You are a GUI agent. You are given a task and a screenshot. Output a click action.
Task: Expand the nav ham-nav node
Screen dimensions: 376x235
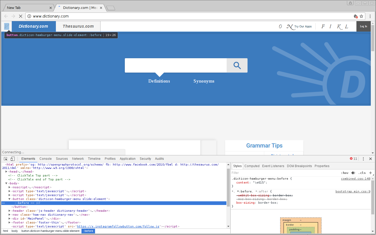pyautogui.click(x=9, y=215)
